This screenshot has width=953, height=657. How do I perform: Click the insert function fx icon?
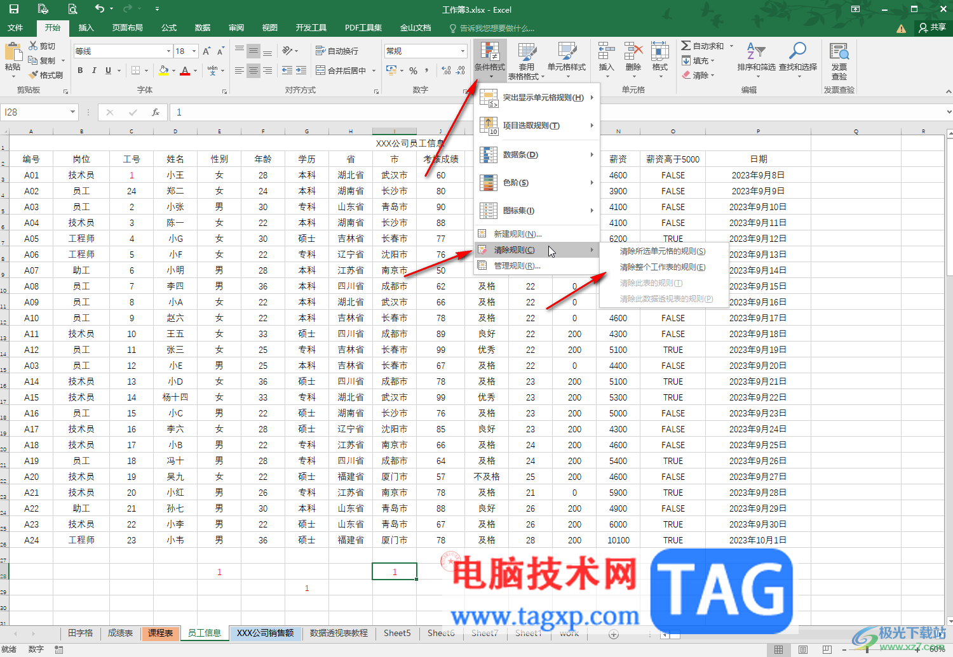click(155, 112)
